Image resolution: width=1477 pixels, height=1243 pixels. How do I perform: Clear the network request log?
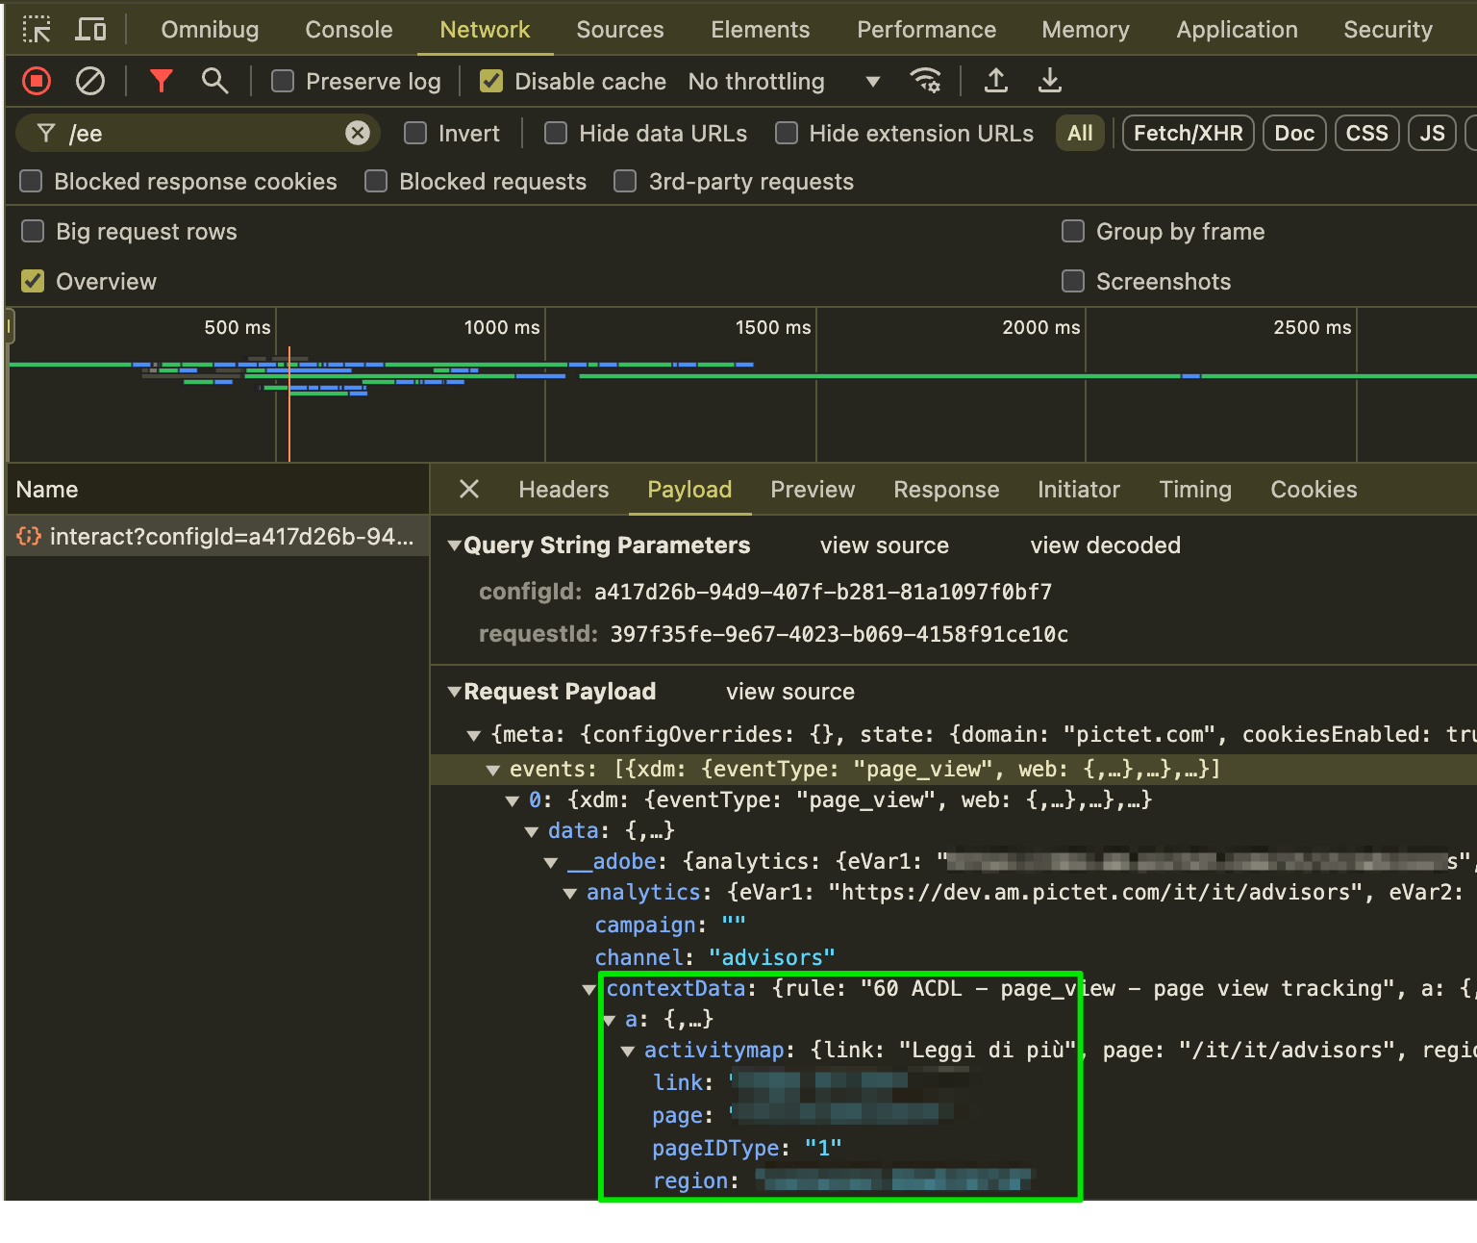[x=90, y=81]
